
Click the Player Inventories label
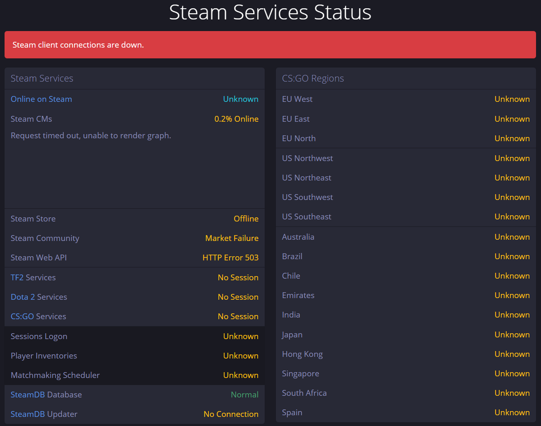point(44,356)
